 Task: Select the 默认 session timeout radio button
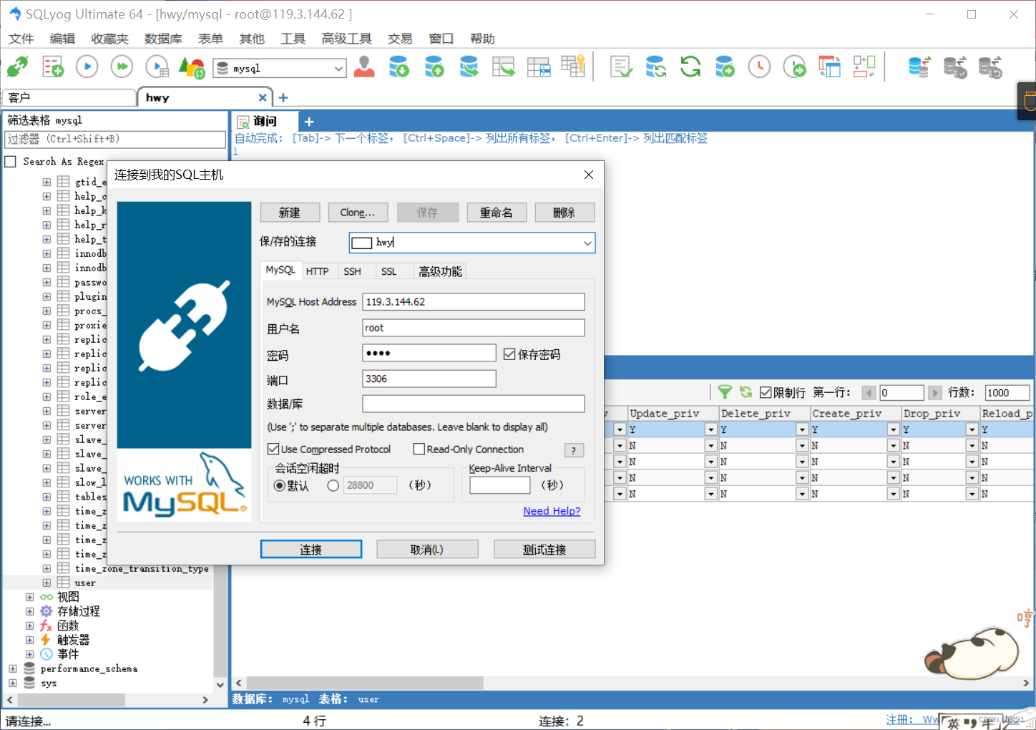click(280, 485)
